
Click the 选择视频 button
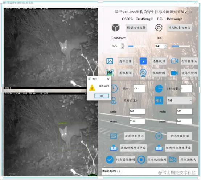point(159,61)
